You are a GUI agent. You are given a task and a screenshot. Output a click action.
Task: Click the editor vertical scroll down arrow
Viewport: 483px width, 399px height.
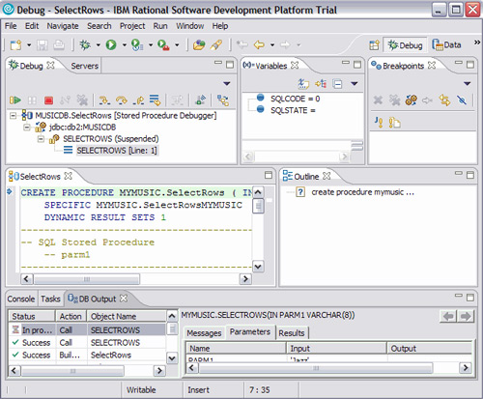(x=258, y=267)
